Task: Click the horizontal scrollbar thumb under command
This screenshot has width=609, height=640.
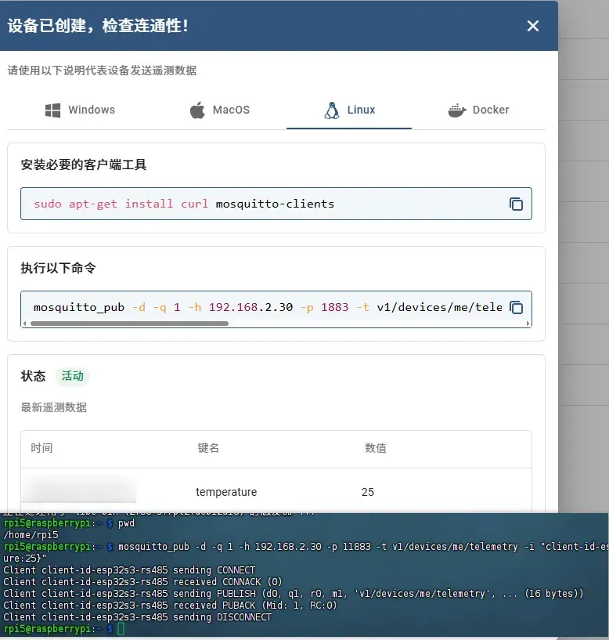Action: (x=129, y=324)
